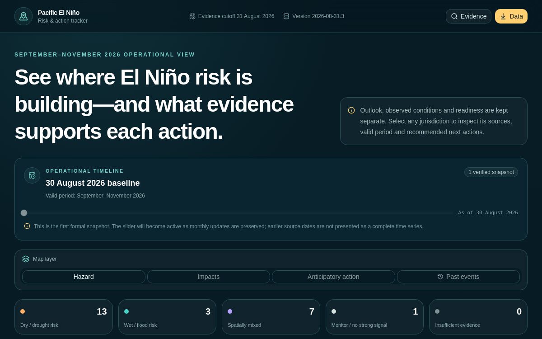Click the download arrow icon in Data button

coord(503,16)
